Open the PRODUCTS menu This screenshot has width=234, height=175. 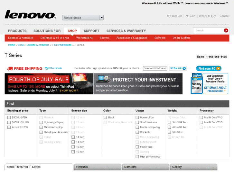(x=17, y=31)
